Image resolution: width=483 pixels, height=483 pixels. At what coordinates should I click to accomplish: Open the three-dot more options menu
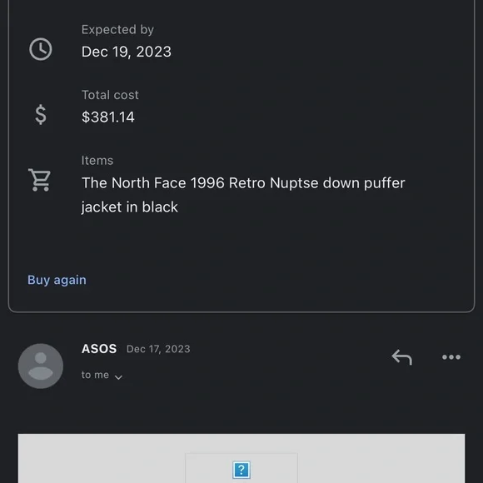451,357
